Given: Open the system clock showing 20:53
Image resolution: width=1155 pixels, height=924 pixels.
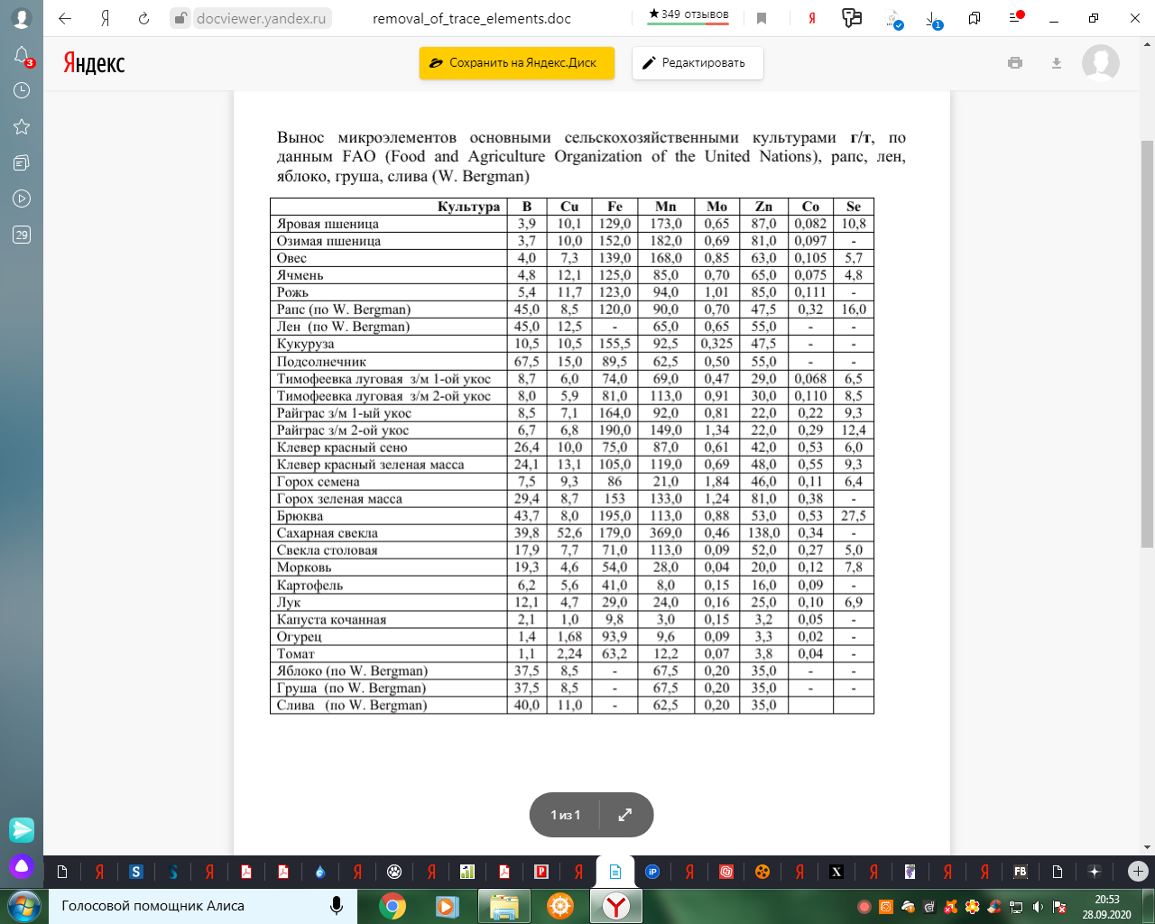Looking at the screenshot, I should [x=1106, y=906].
